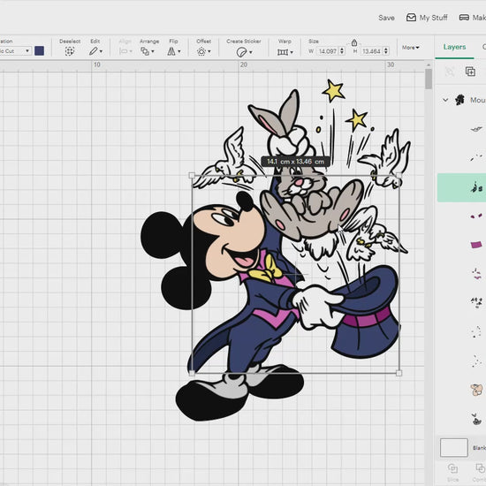This screenshot has height=486, width=486.
Task: Click the Create Sticker icon
Action: pos(241,52)
